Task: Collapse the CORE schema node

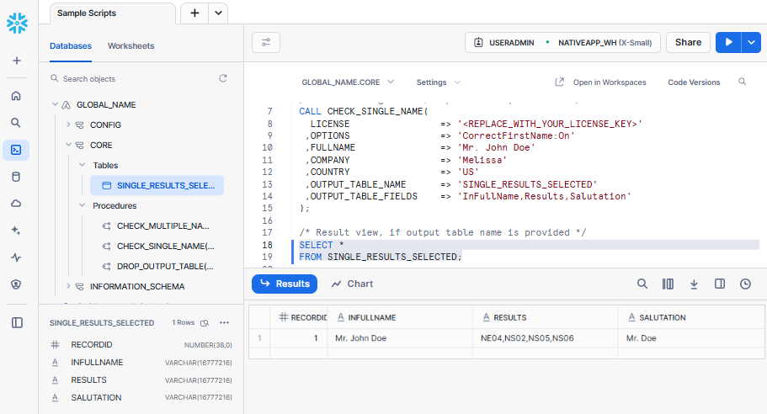Action: pyautogui.click(x=68, y=145)
